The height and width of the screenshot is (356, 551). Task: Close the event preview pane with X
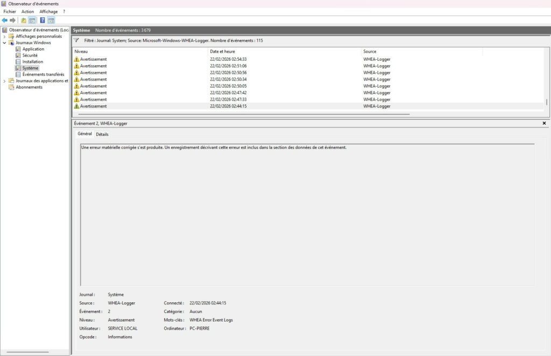coord(544,123)
